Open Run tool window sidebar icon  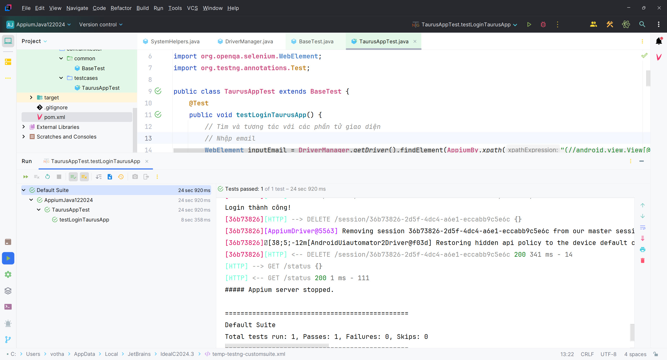[x=8, y=258]
